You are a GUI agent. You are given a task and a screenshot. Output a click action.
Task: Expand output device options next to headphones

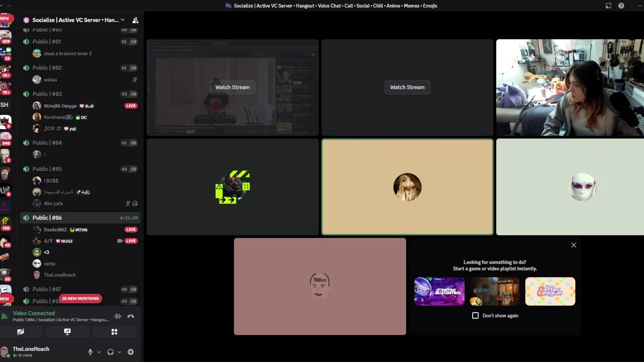(x=119, y=352)
